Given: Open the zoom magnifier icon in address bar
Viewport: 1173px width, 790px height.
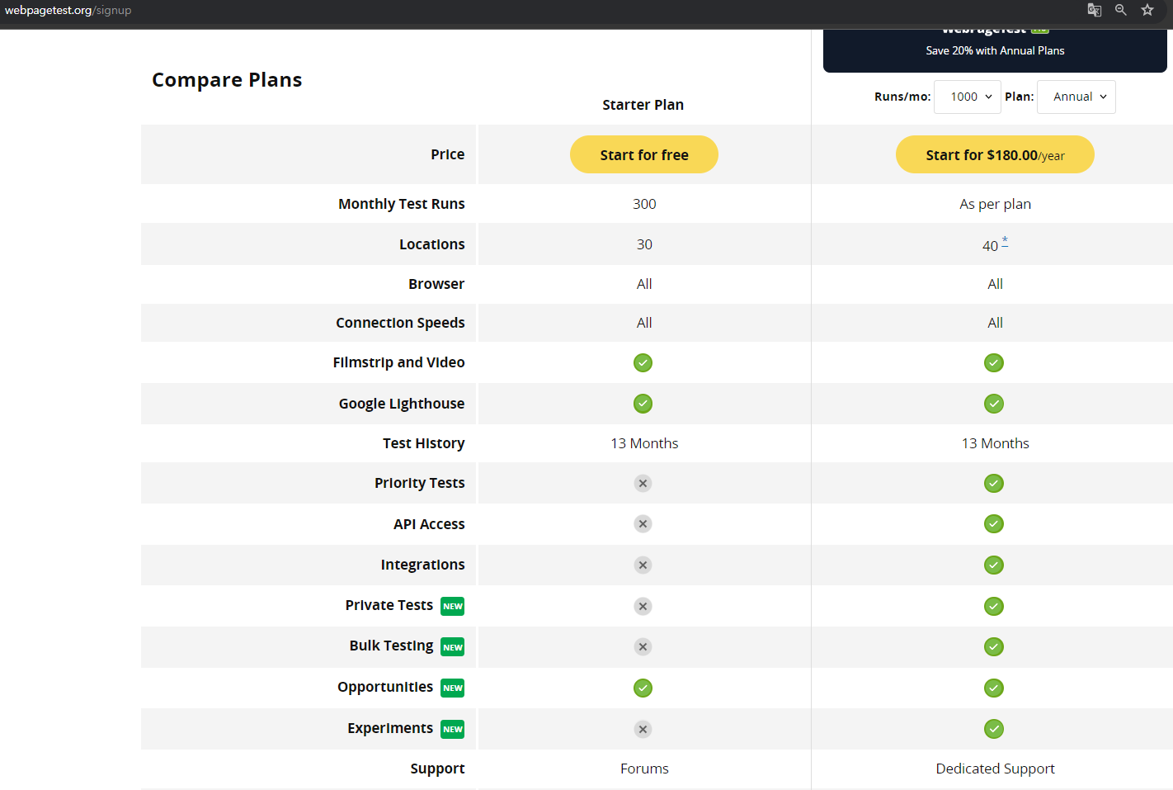Looking at the screenshot, I should 1121,10.
